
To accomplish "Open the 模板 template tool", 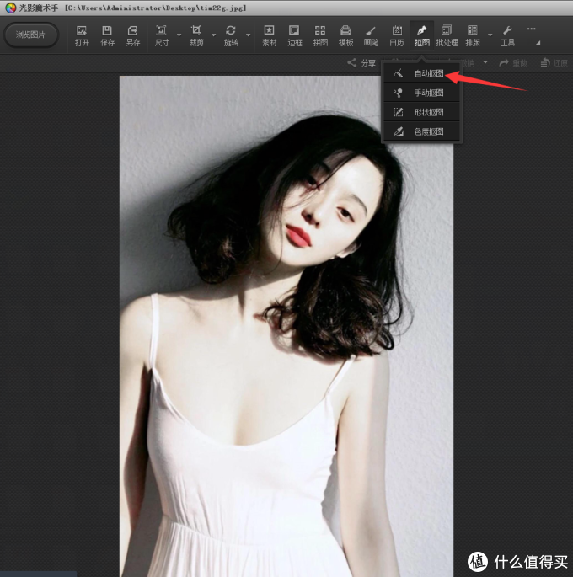I will click(345, 36).
